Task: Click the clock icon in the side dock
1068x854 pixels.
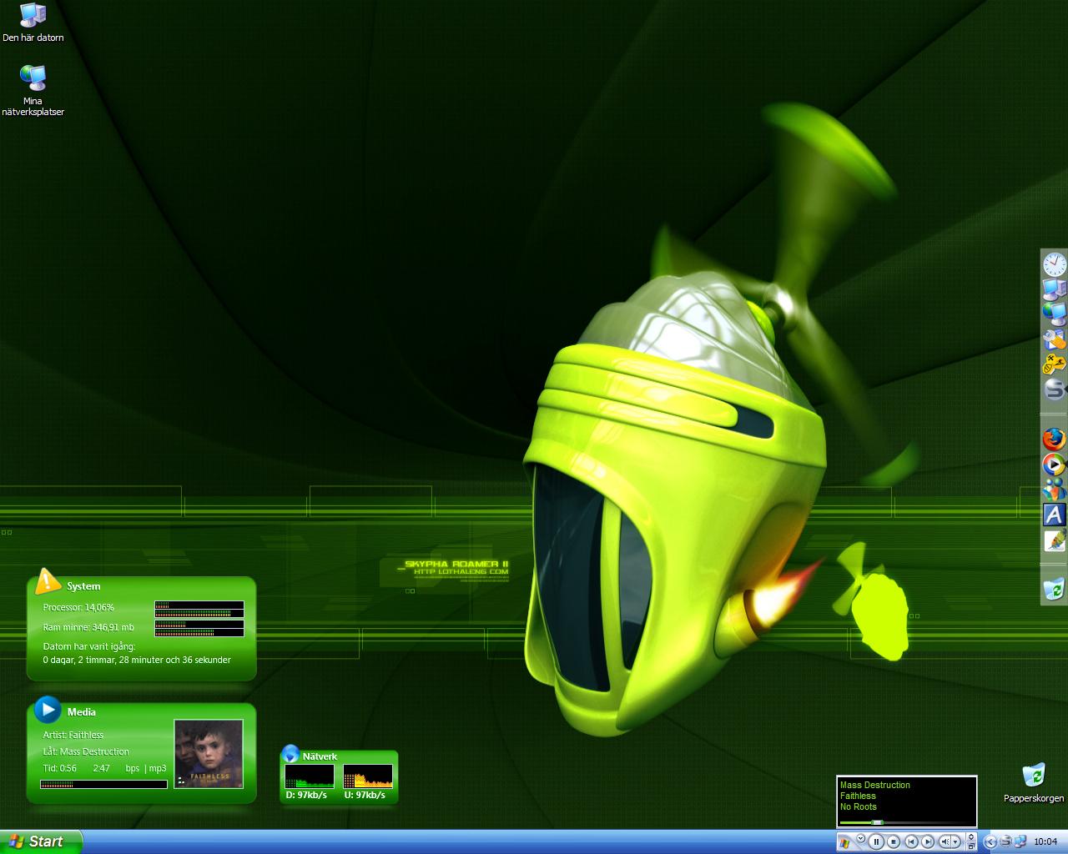Action: click(x=1055, y=264)
